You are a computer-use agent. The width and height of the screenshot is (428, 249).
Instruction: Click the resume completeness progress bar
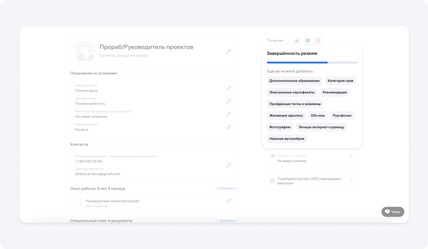(312, 62)
